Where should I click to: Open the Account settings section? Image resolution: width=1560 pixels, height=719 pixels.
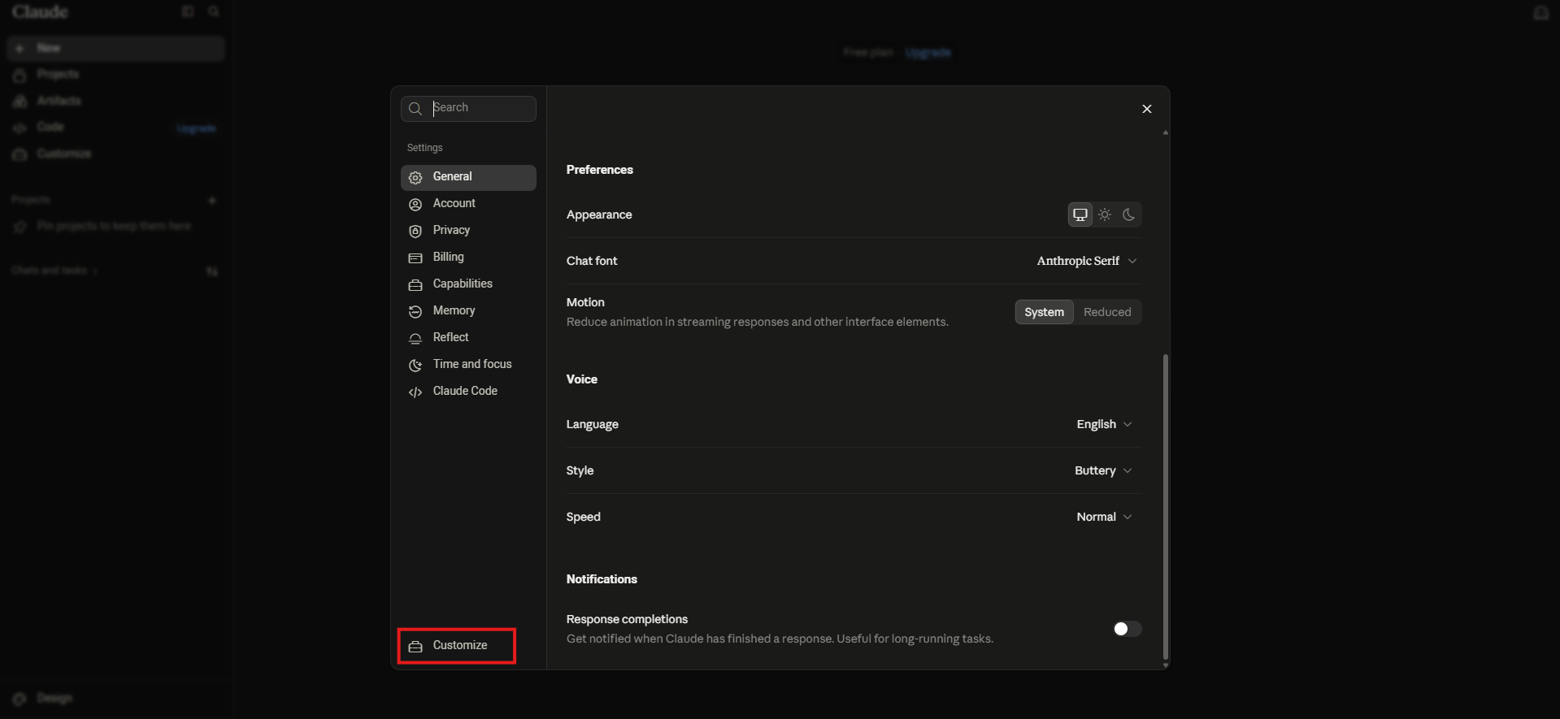(x=468, y=204)
